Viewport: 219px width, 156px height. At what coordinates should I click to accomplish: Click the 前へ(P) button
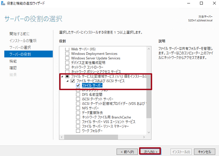point(127,152)
